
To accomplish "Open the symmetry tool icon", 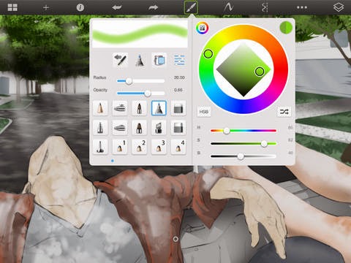I will (x=265, y=7).
